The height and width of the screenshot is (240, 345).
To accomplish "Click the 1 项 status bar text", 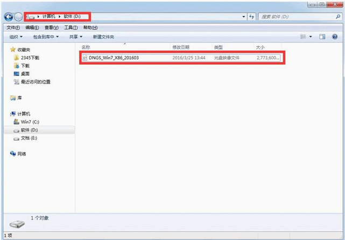I will 8,236.
